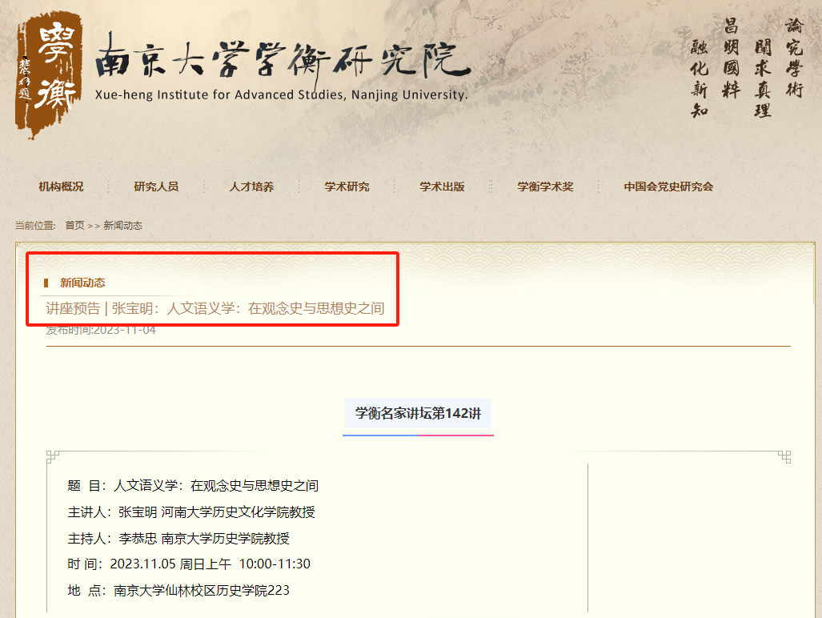
Task: Click the 地点 仙林校区历史学院223 line
Action: (x=178, y=590)
